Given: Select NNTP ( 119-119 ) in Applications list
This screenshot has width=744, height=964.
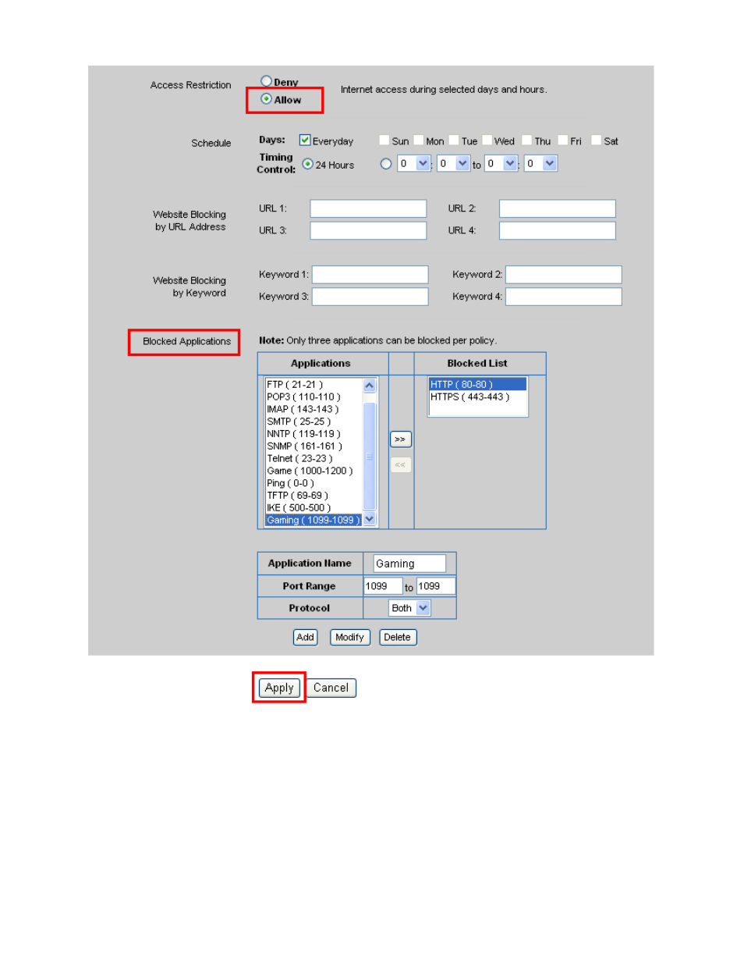Looking at the screenshot, I should click(x=314, y=434).
